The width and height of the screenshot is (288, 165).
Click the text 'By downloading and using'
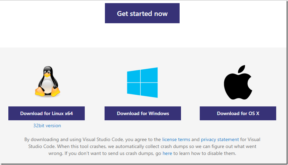[x=52, y=139]
